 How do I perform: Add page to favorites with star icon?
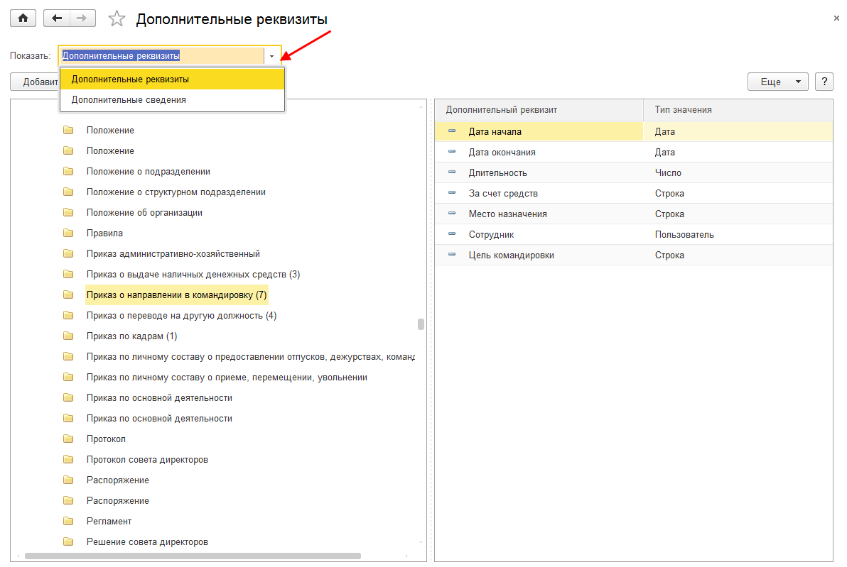pos(117,19)
